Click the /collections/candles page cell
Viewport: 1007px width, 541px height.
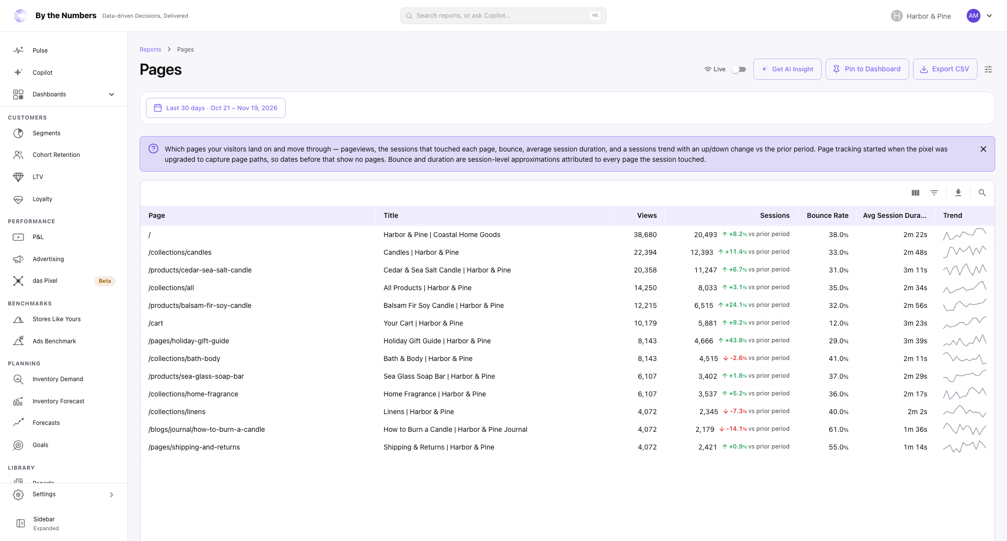coord(180,252)
